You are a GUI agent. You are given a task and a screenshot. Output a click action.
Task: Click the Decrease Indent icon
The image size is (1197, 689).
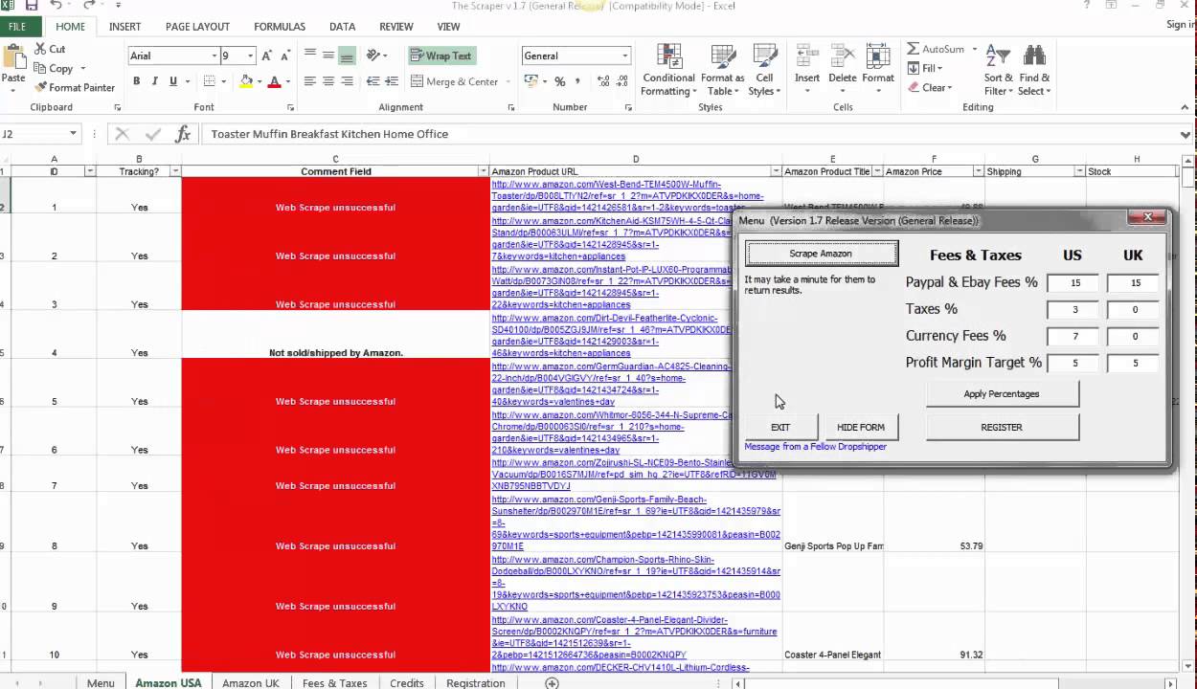[x=373, y=81]
